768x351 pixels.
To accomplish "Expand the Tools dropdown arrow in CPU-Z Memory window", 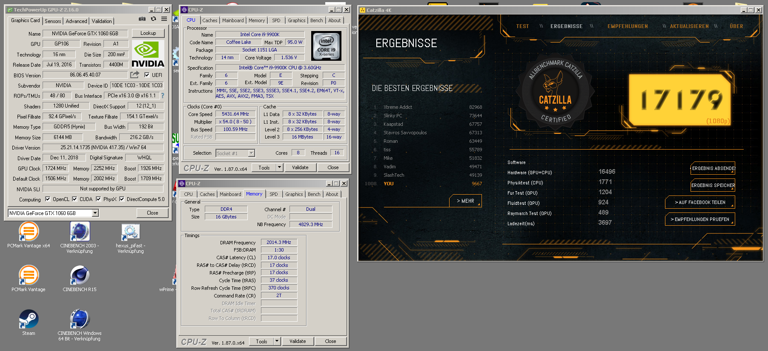I will point(277,341).
